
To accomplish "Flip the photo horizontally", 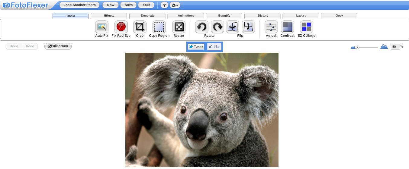I will click(233, 27).
